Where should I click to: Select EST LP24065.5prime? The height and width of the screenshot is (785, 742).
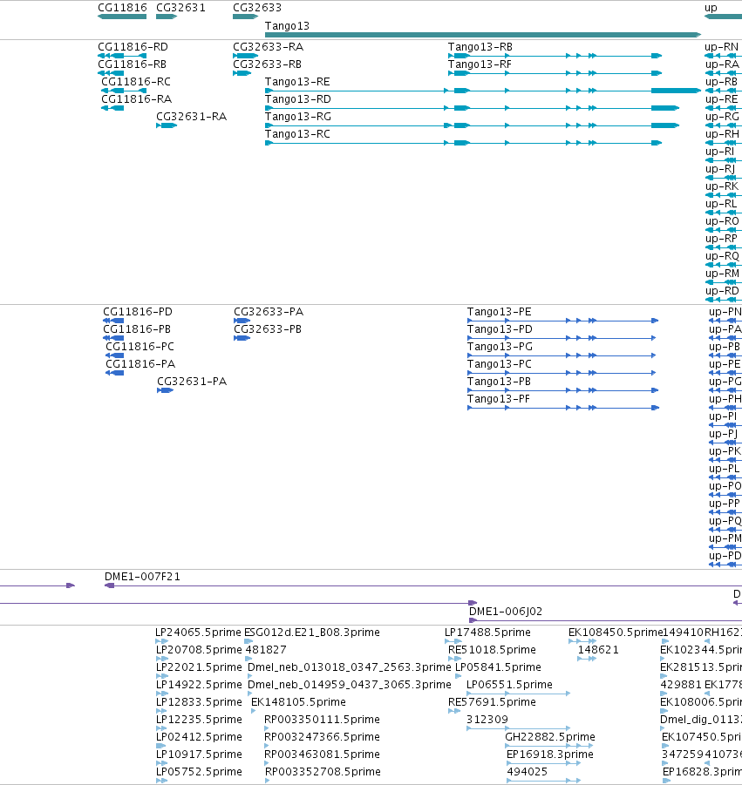(199, 633)
